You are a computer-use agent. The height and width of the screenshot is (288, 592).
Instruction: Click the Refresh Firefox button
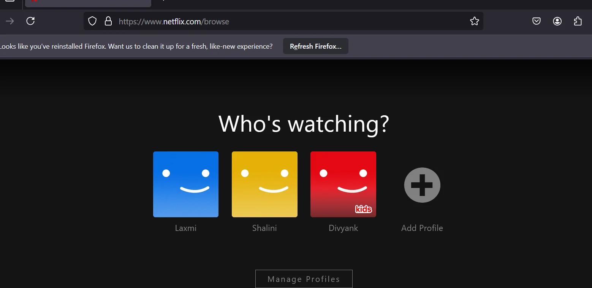coord(316,46)
